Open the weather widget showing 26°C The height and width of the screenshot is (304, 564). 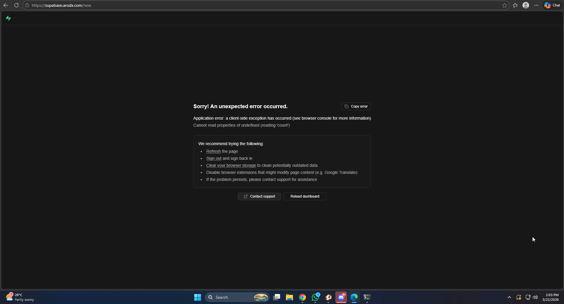point(20,297)
